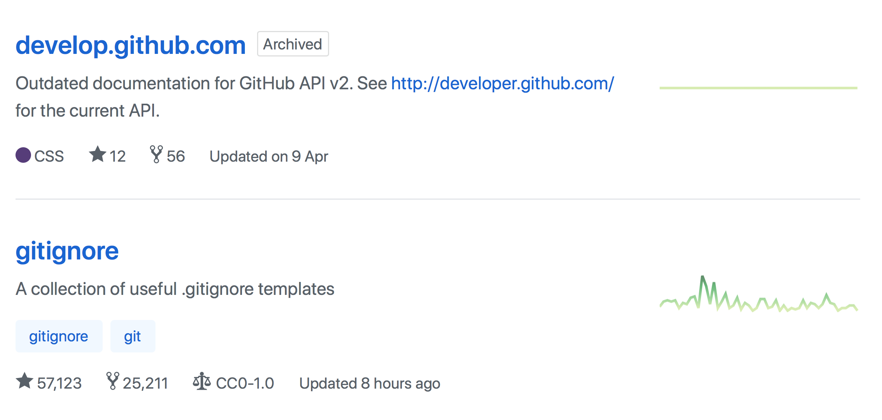This screenshot has width=882, height=420.
Task: Open the gitignore repository link
Action: point(67,251)
